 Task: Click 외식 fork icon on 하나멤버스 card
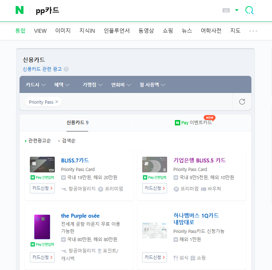tap(176, 258)
